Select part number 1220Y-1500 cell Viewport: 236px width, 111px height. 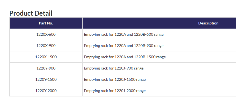click(46, 80)
